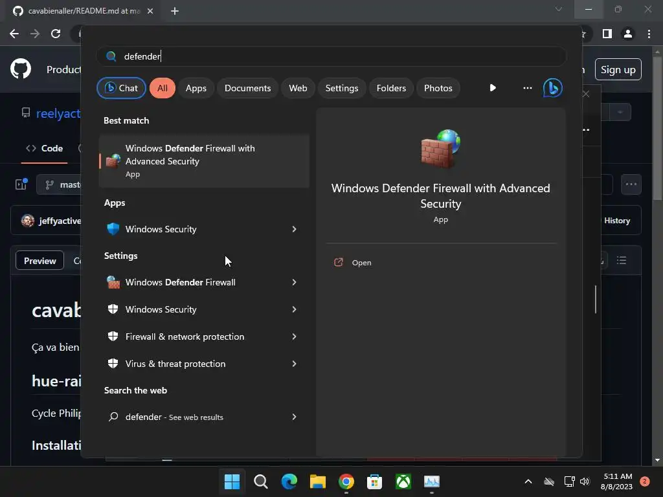Reload the Chrome page

pyautogui.click(x=56, y=34)
